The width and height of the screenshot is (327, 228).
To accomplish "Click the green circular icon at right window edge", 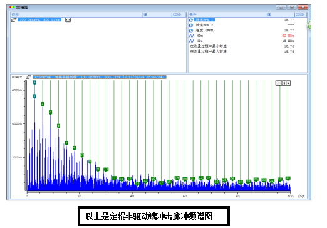I will tap(309, 25).
